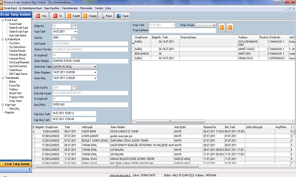Click the Kapı Çıkış Tarih field
The image size is (296, 177).
click(74, 113)
